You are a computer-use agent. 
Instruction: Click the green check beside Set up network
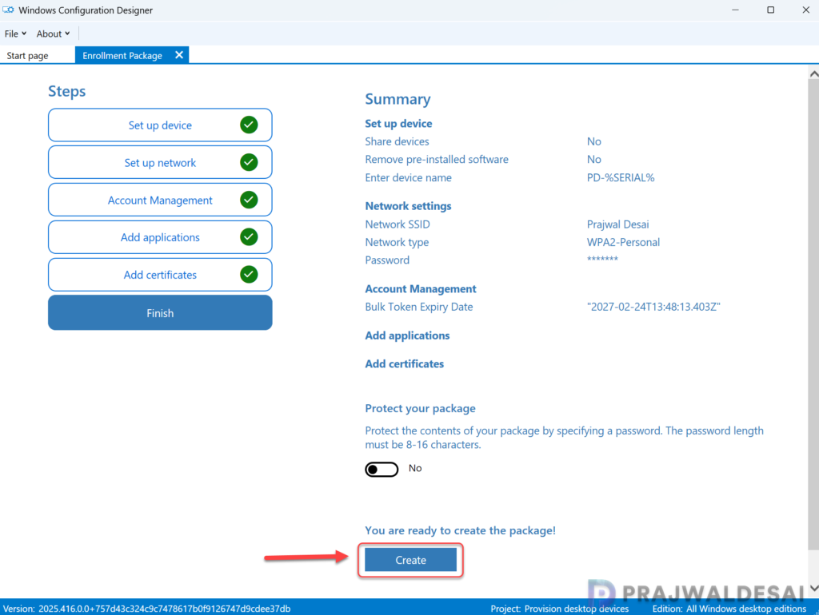click(x=249, y=162)
